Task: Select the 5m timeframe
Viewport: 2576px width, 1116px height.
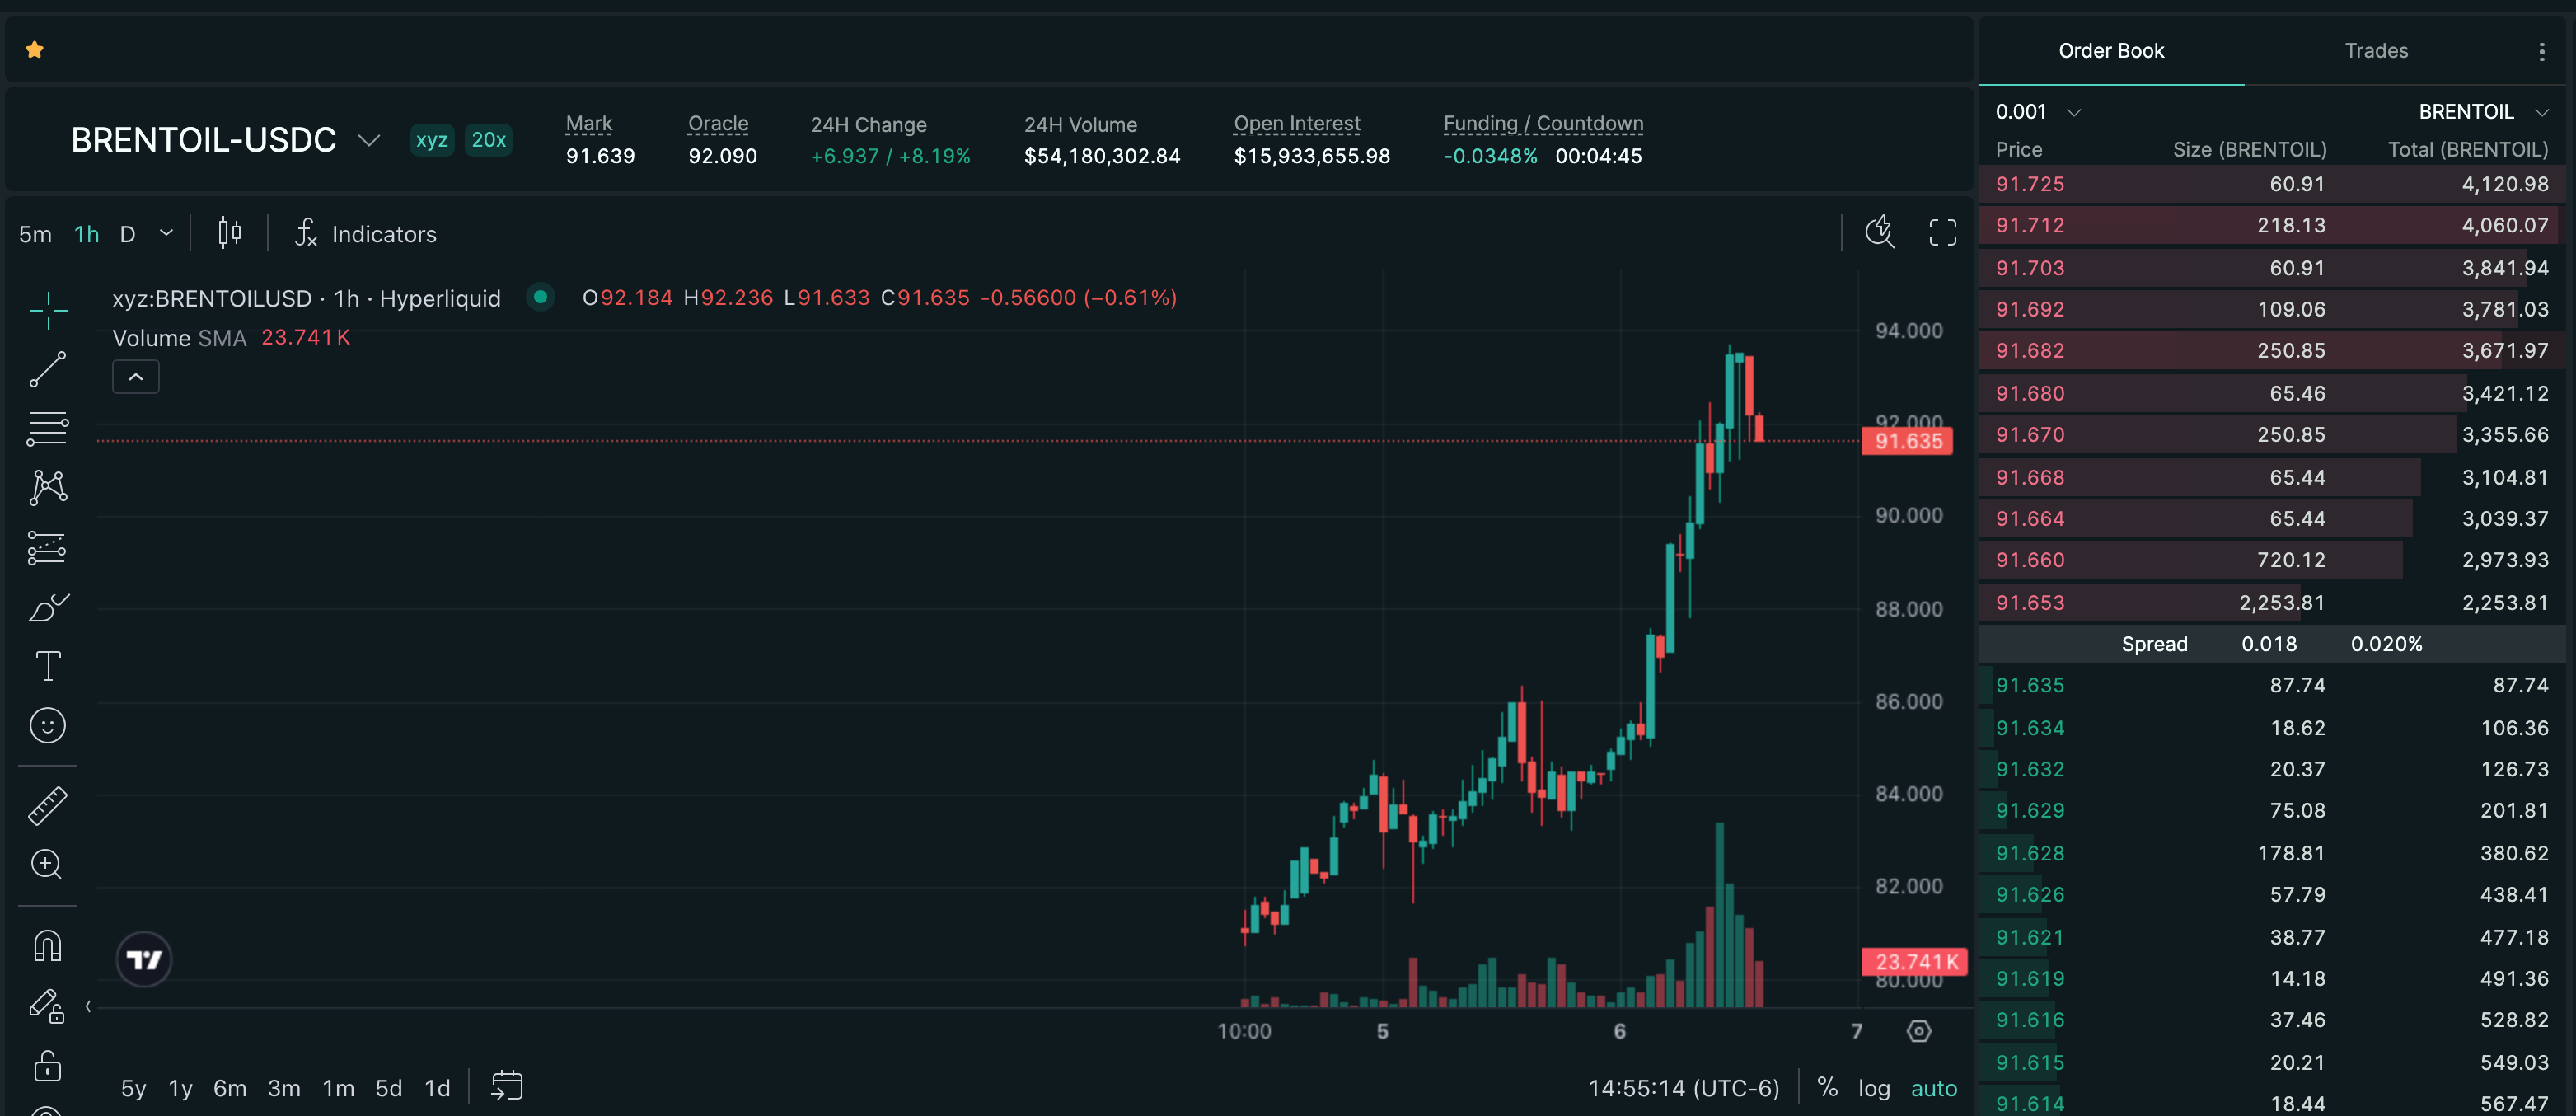Action: point(35,234)
